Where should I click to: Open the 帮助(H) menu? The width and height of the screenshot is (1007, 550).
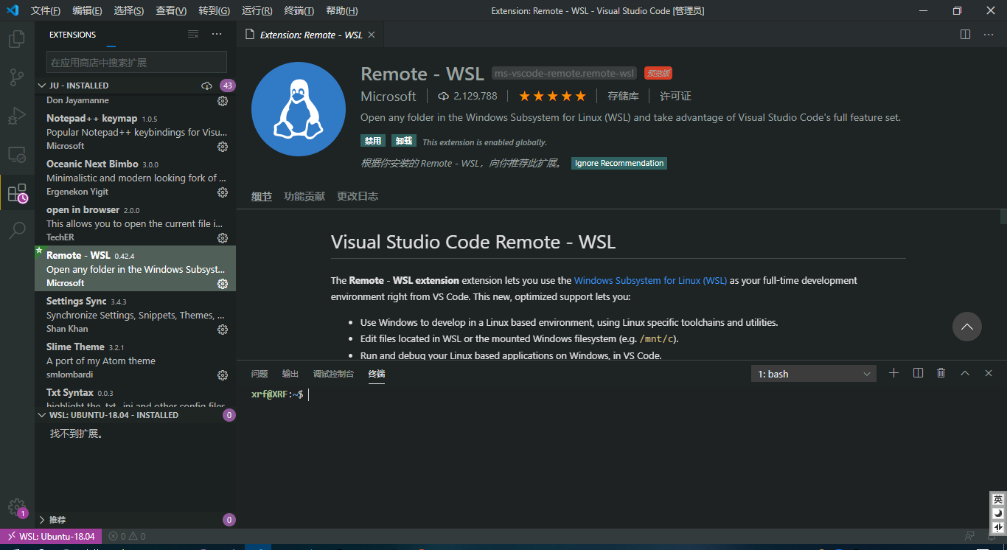point(341,10)
